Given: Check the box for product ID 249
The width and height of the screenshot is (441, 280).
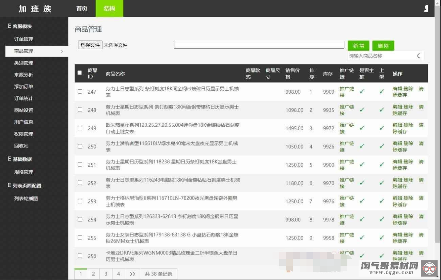Looking at the screenshot, I should [80, 128].
